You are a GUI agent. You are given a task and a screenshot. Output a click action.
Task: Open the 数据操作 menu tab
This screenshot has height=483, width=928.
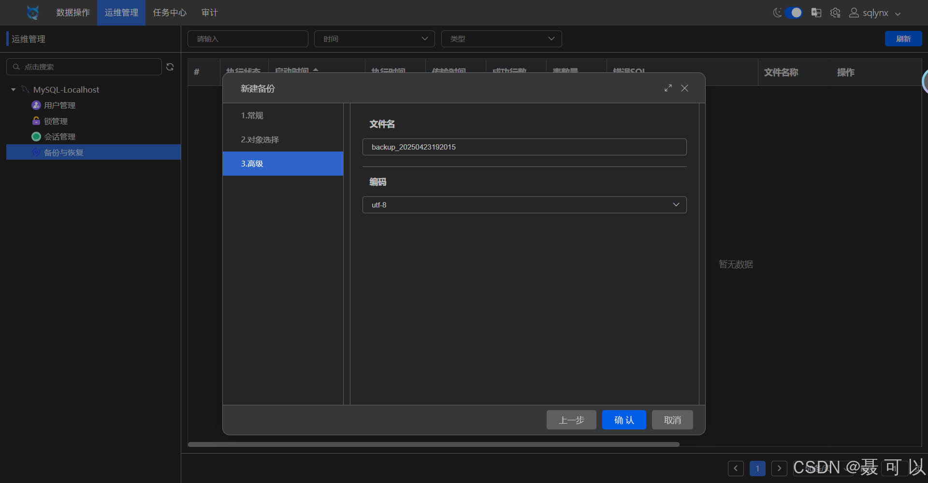click(73, 13)
